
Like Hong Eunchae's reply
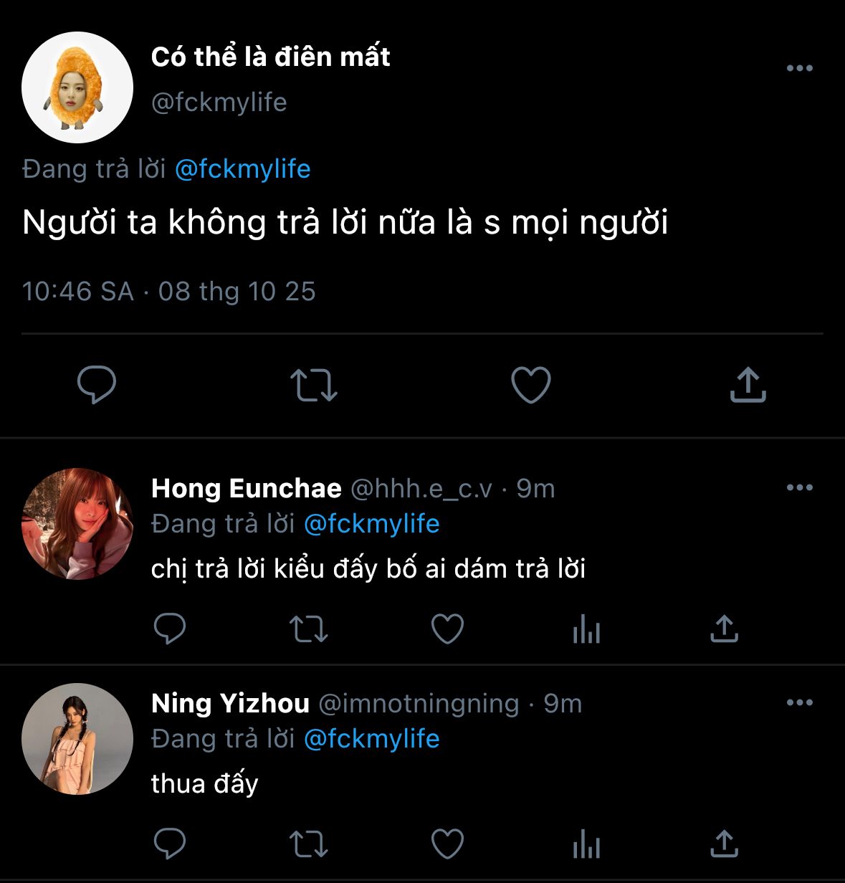pyautogui.click(x=447, y=629)
